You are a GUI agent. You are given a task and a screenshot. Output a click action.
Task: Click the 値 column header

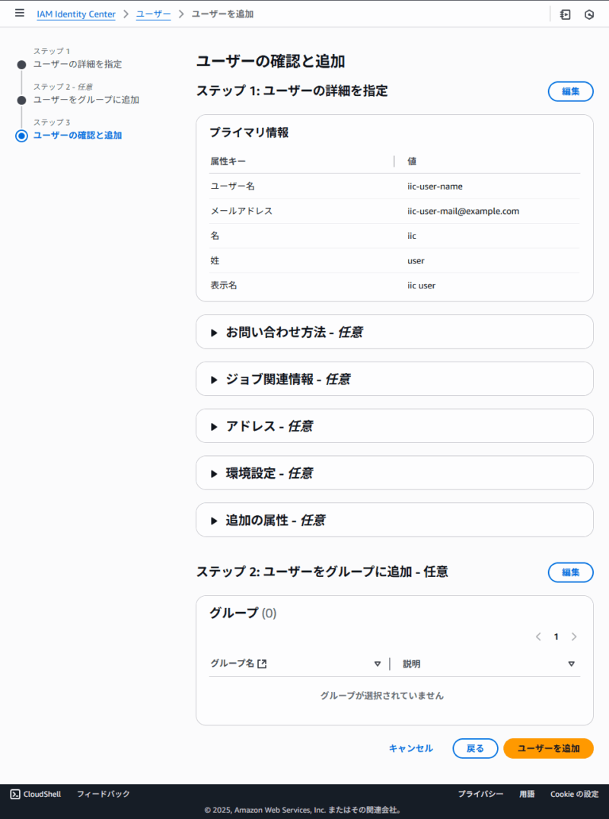[412, 161]
